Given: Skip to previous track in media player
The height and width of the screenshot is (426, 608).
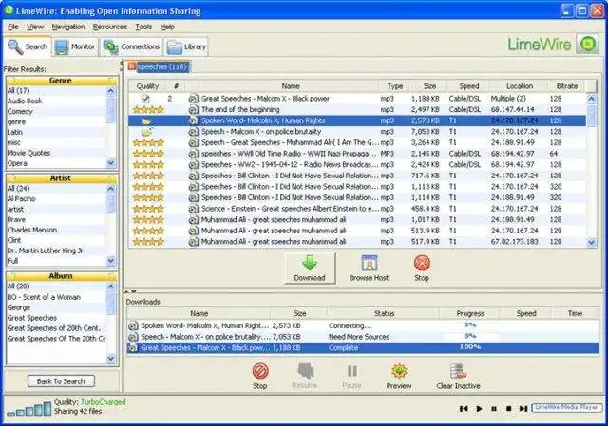Looking at the screenshot, I should pos(464,409).
